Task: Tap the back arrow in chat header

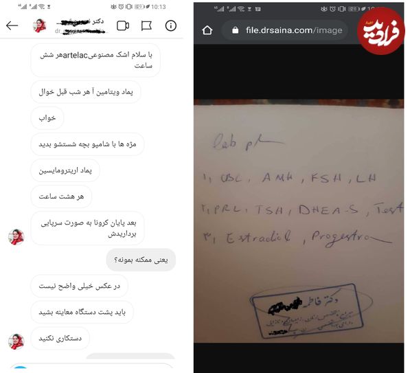Action: (x=12, y=25)
